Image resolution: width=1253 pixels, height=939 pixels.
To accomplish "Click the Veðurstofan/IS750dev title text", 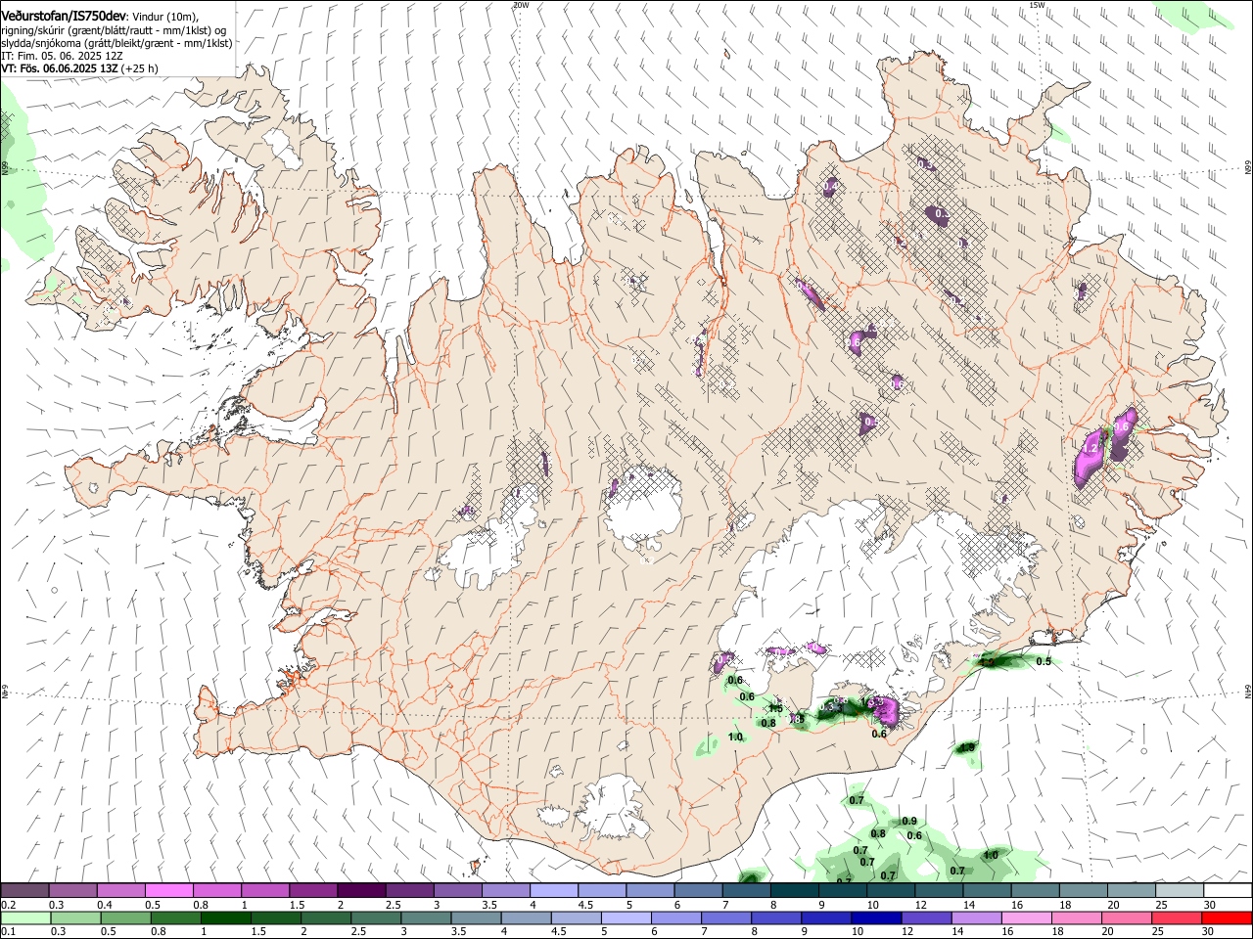I will 64,16.
